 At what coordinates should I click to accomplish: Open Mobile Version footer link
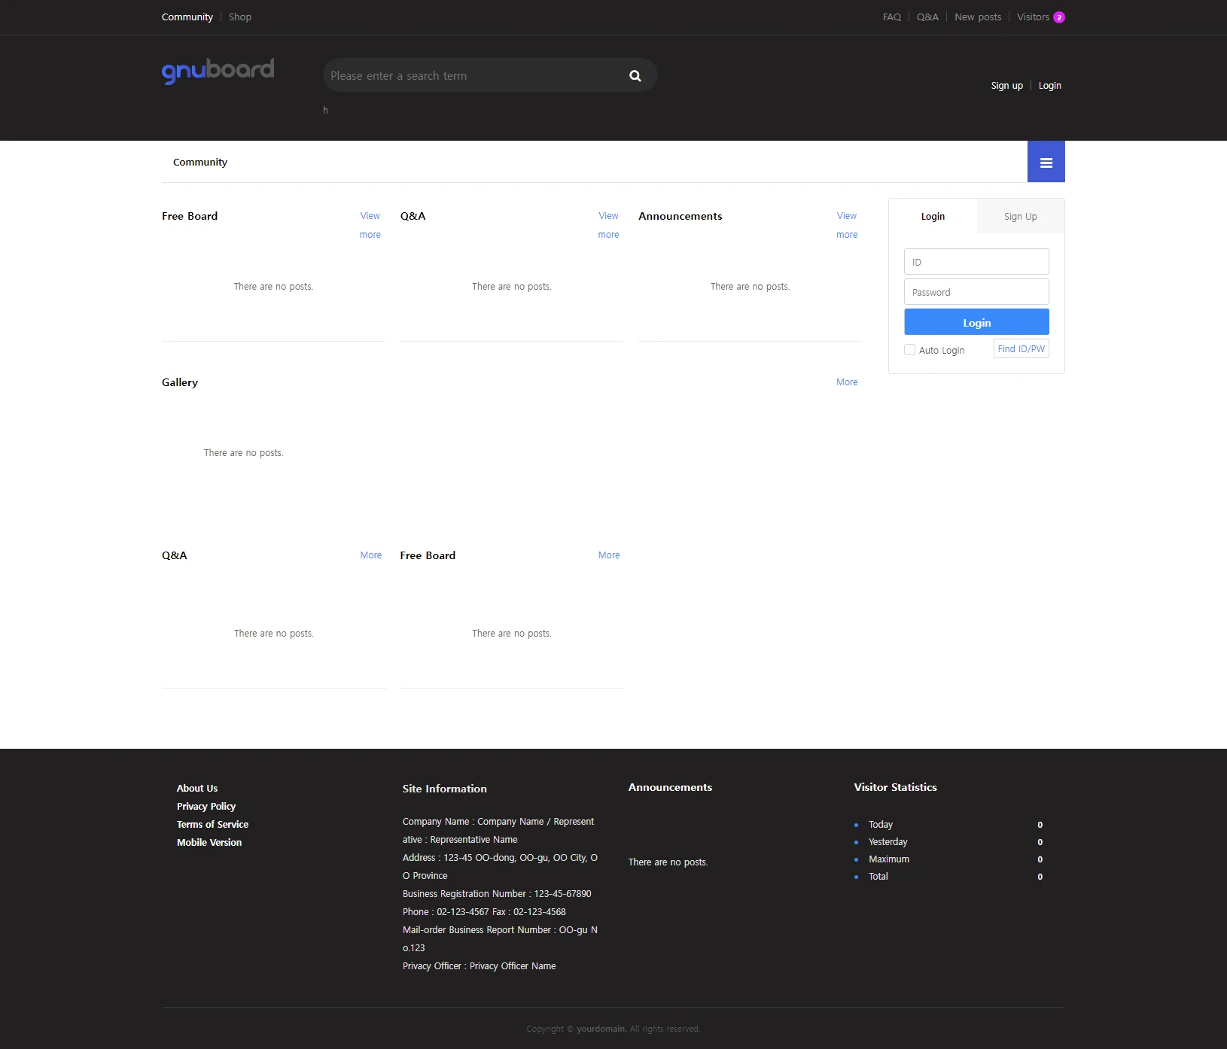pyautogui.click(x=209, y=843)
